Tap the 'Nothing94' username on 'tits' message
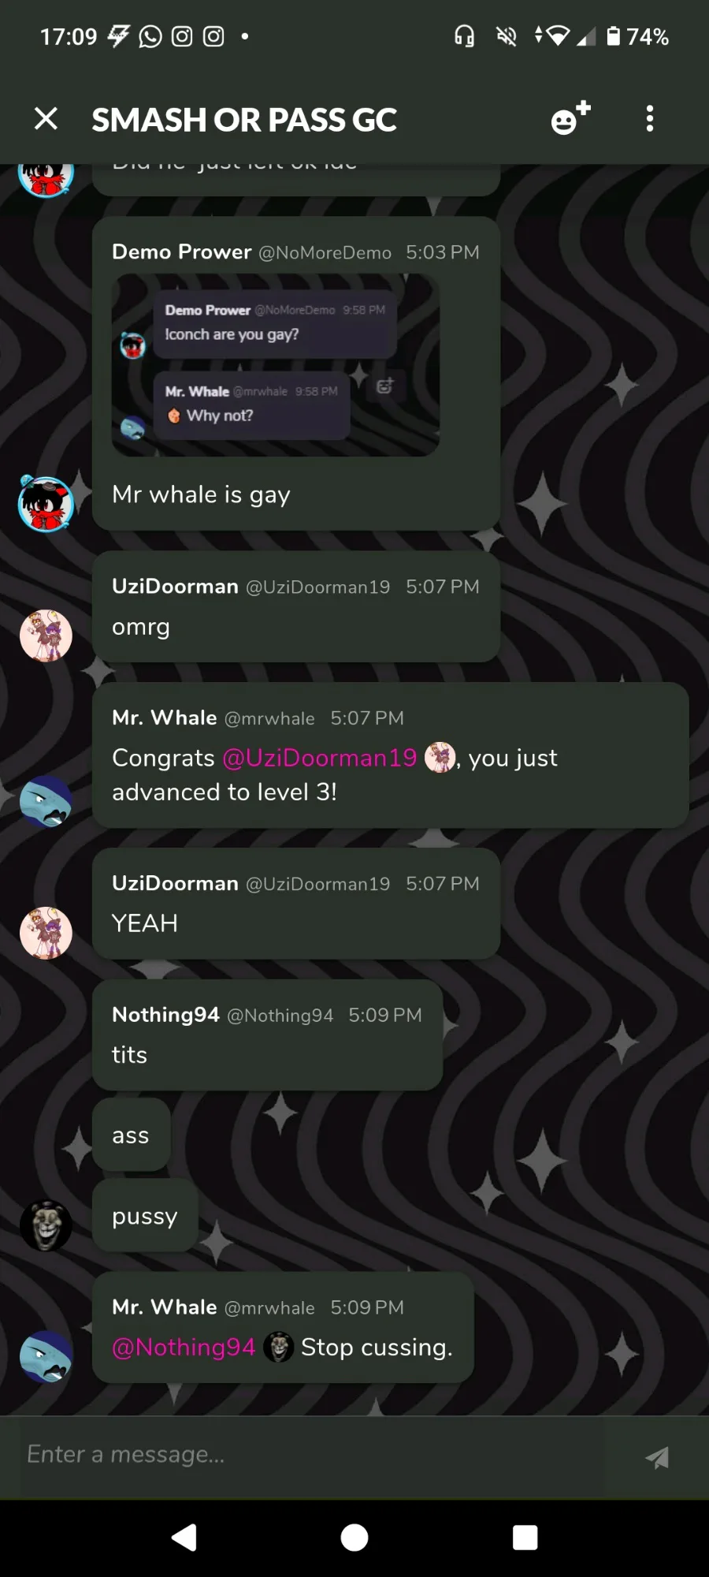709x1577 pixels. (x=165, y=1015)
